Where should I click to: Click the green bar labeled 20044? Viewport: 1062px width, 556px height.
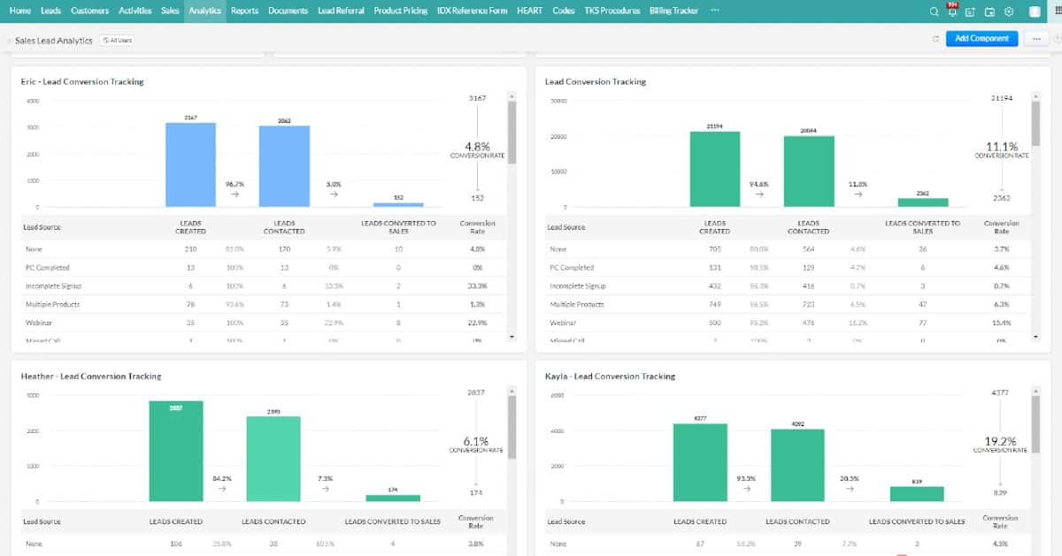tap(809, 171)
